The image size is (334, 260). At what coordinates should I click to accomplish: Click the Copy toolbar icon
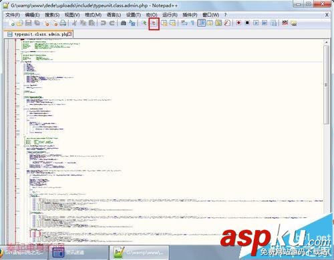click(x=83, y=23)
